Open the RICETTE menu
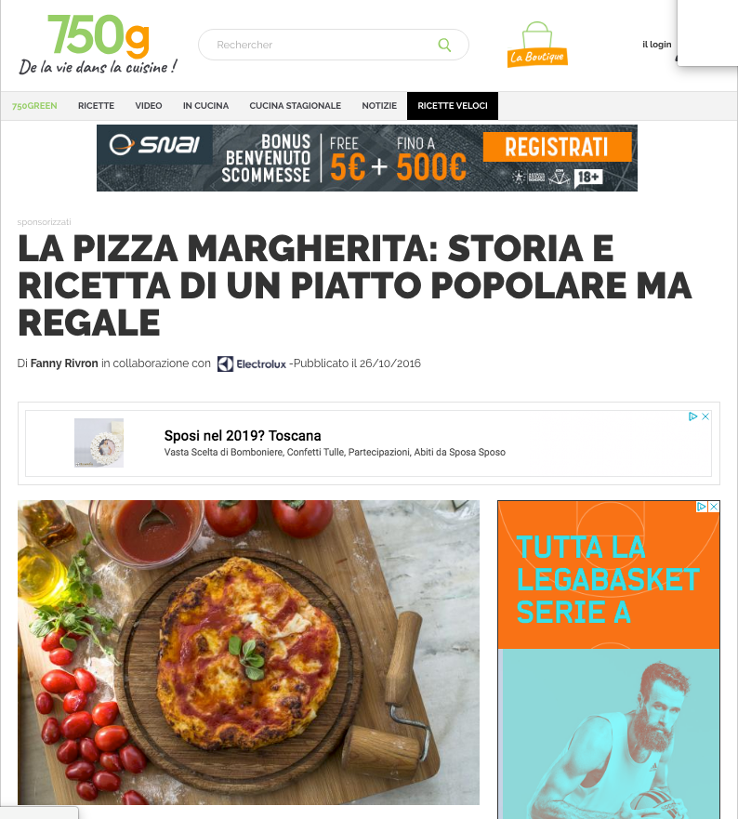The height and width of the screenshot is (819, 738). (x=96, y=106)
